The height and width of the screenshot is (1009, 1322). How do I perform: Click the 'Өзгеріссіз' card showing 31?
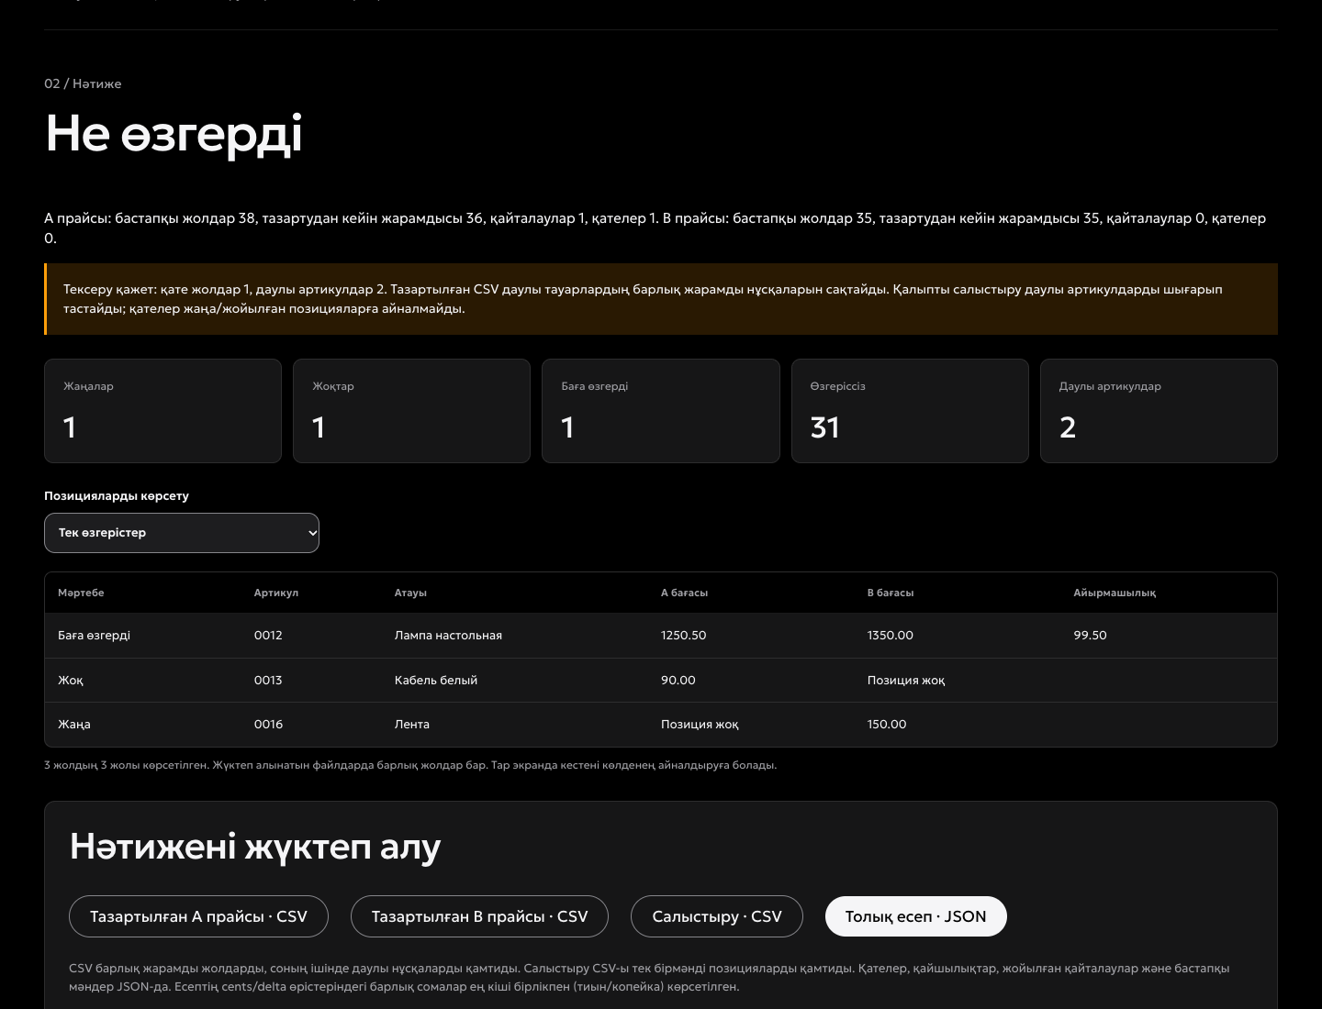910,411
